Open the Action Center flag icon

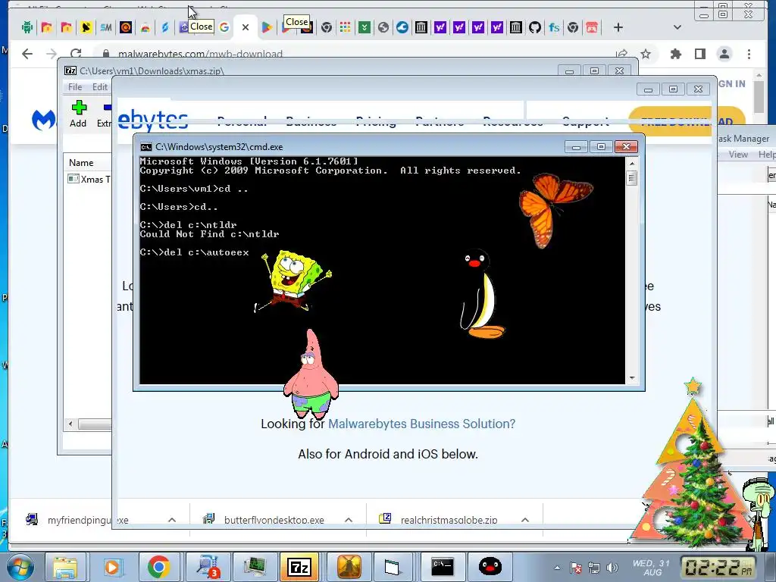pyautogui.click(x=576, y=568)
